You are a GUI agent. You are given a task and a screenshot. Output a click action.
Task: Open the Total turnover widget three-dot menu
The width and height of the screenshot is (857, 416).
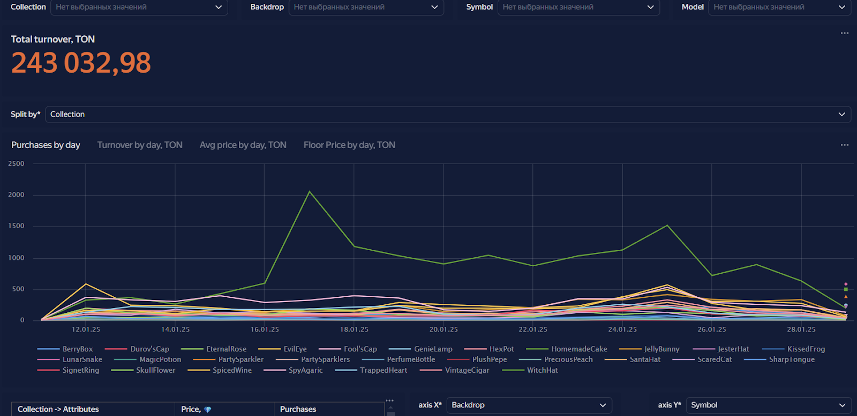tap(845, 33)
